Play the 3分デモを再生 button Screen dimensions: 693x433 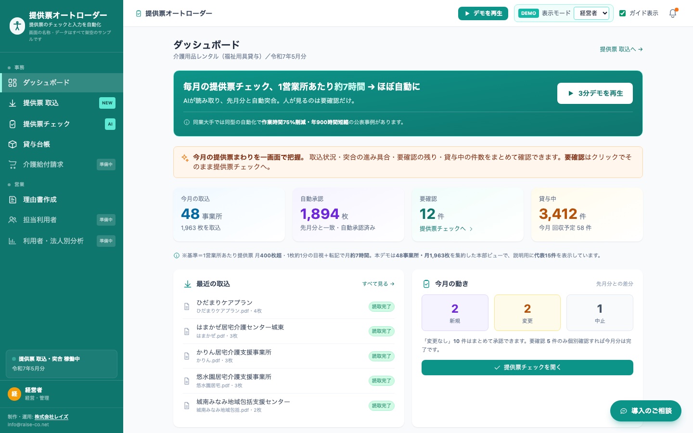coord(595,93)
